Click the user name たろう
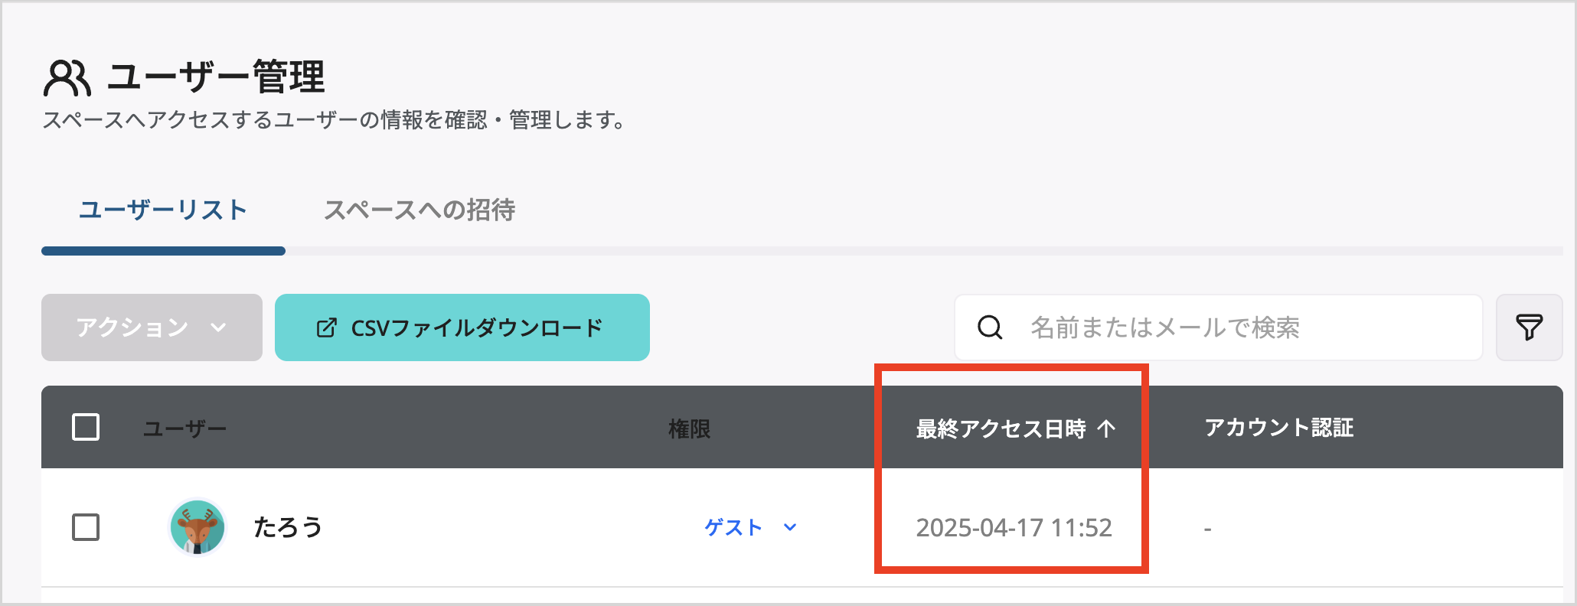Image resolution: width=1577 pixels, height=606 pixels. [288, 527]
